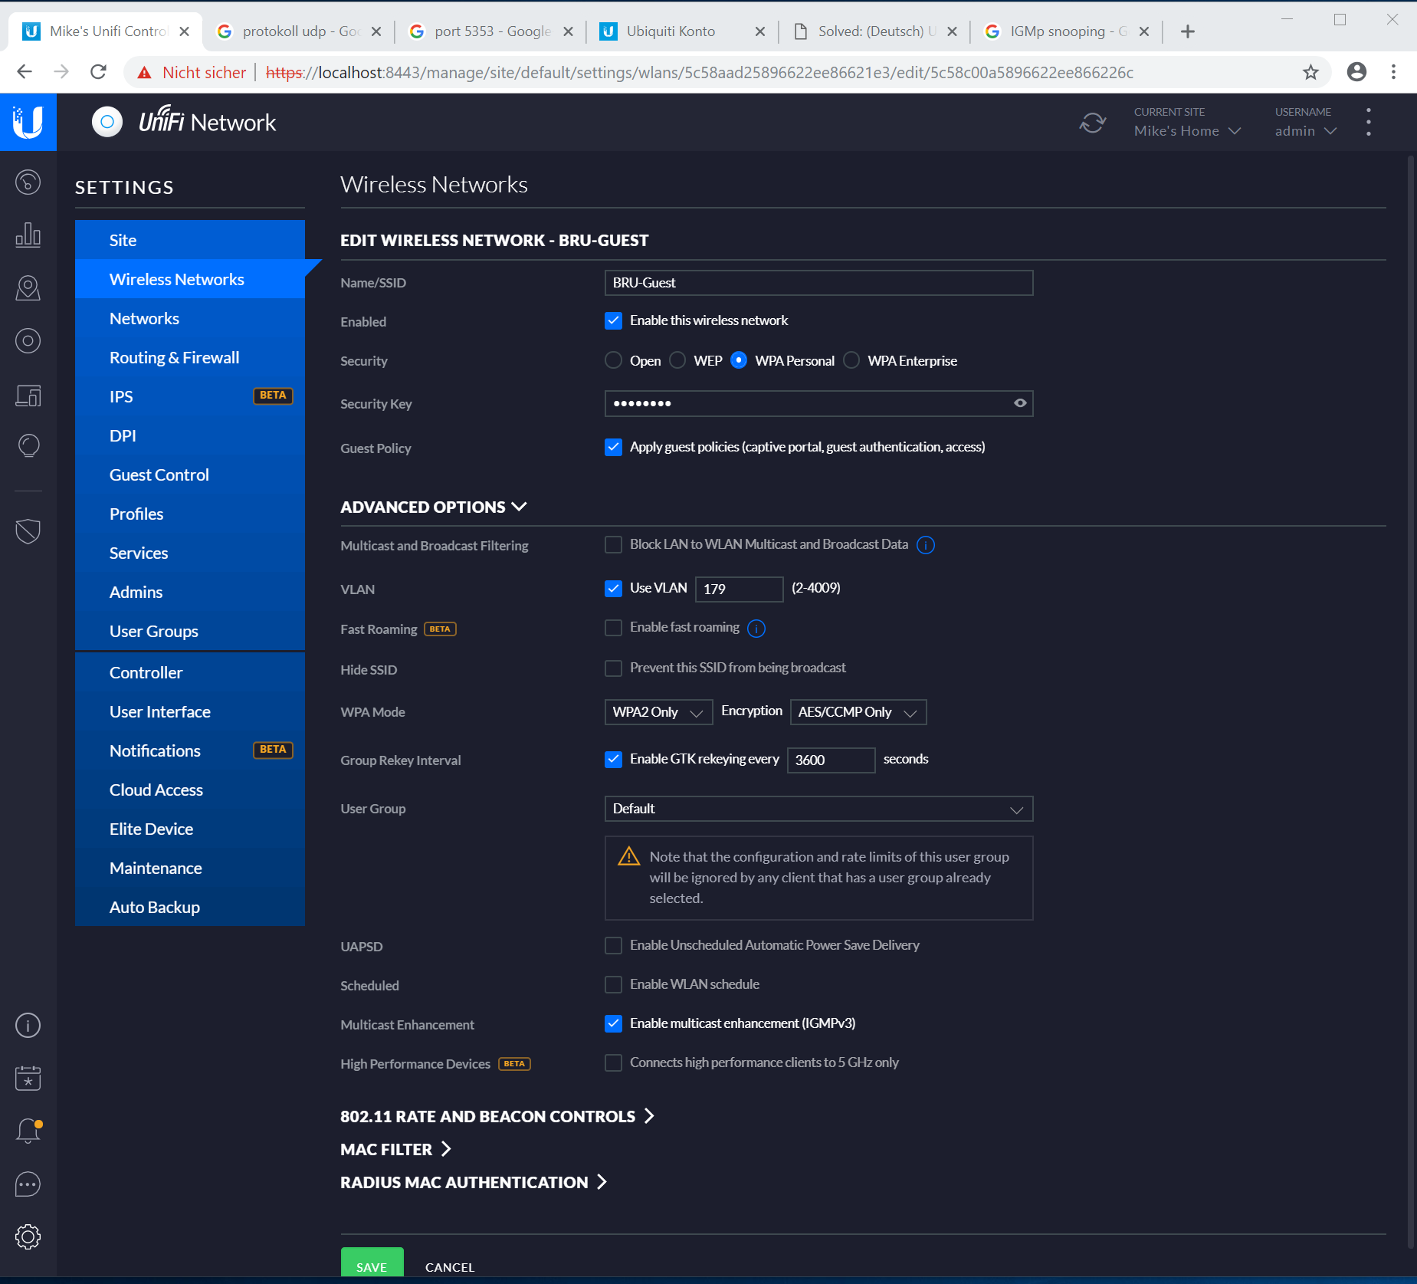
Task: Check Block LAN to WLAN Multicast checkbox
Action: point(613,545)
